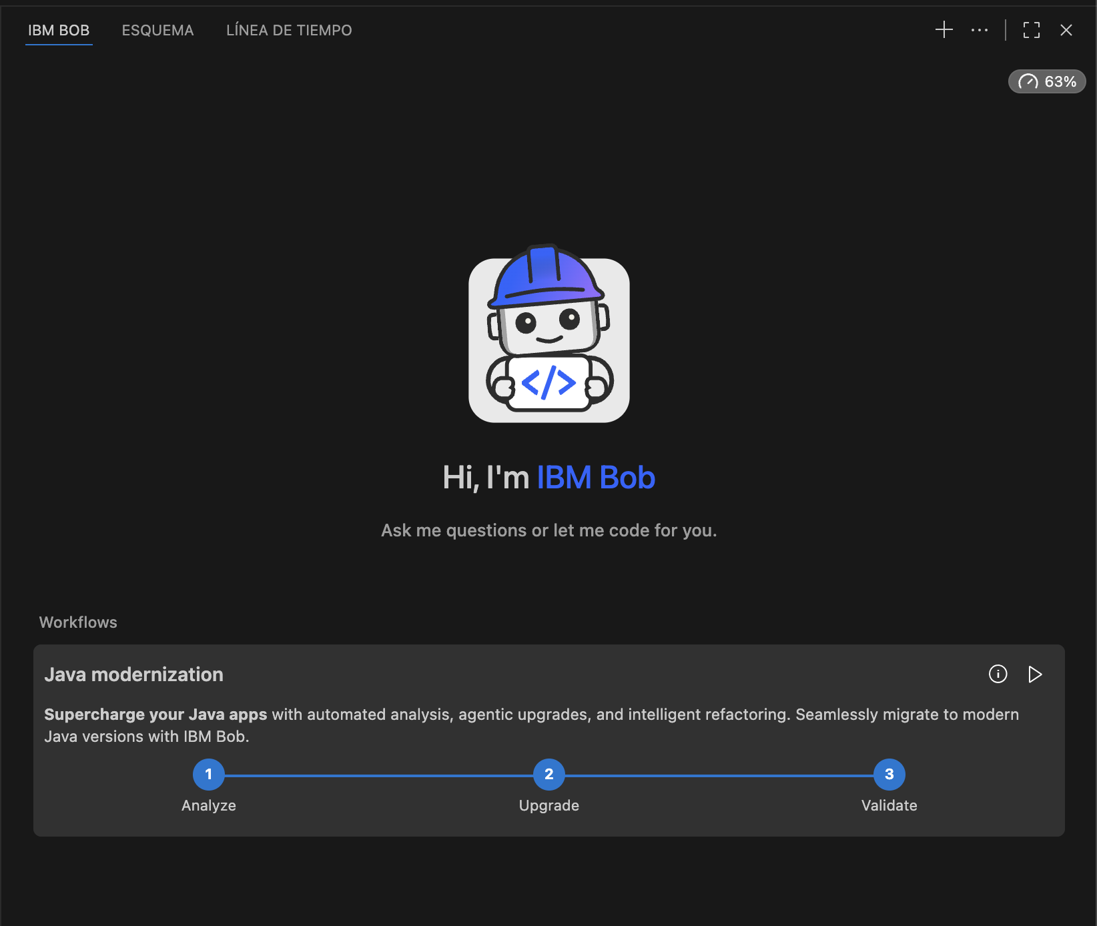This screenshot has height=926, width=1097.
Task: Click the Java modernization card title
Action: click(133, 674)
